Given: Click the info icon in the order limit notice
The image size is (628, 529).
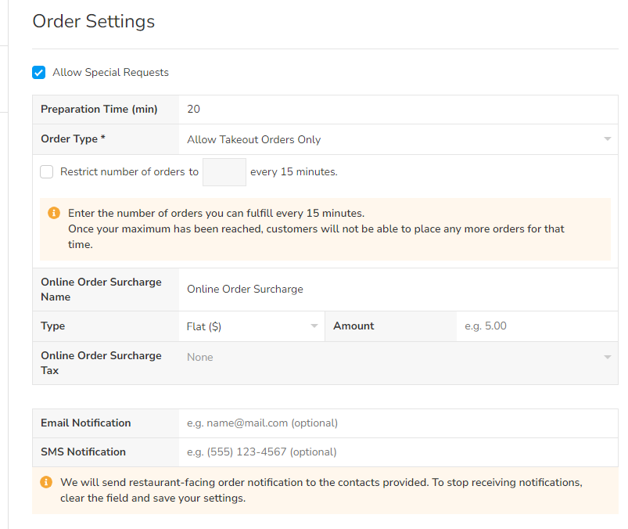Looking at the screenshot, I should click(53, 213).
